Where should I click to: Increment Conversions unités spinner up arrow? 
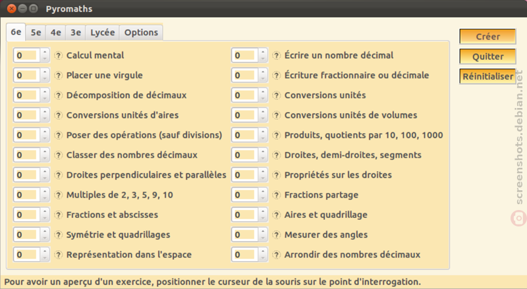point(263,92)
